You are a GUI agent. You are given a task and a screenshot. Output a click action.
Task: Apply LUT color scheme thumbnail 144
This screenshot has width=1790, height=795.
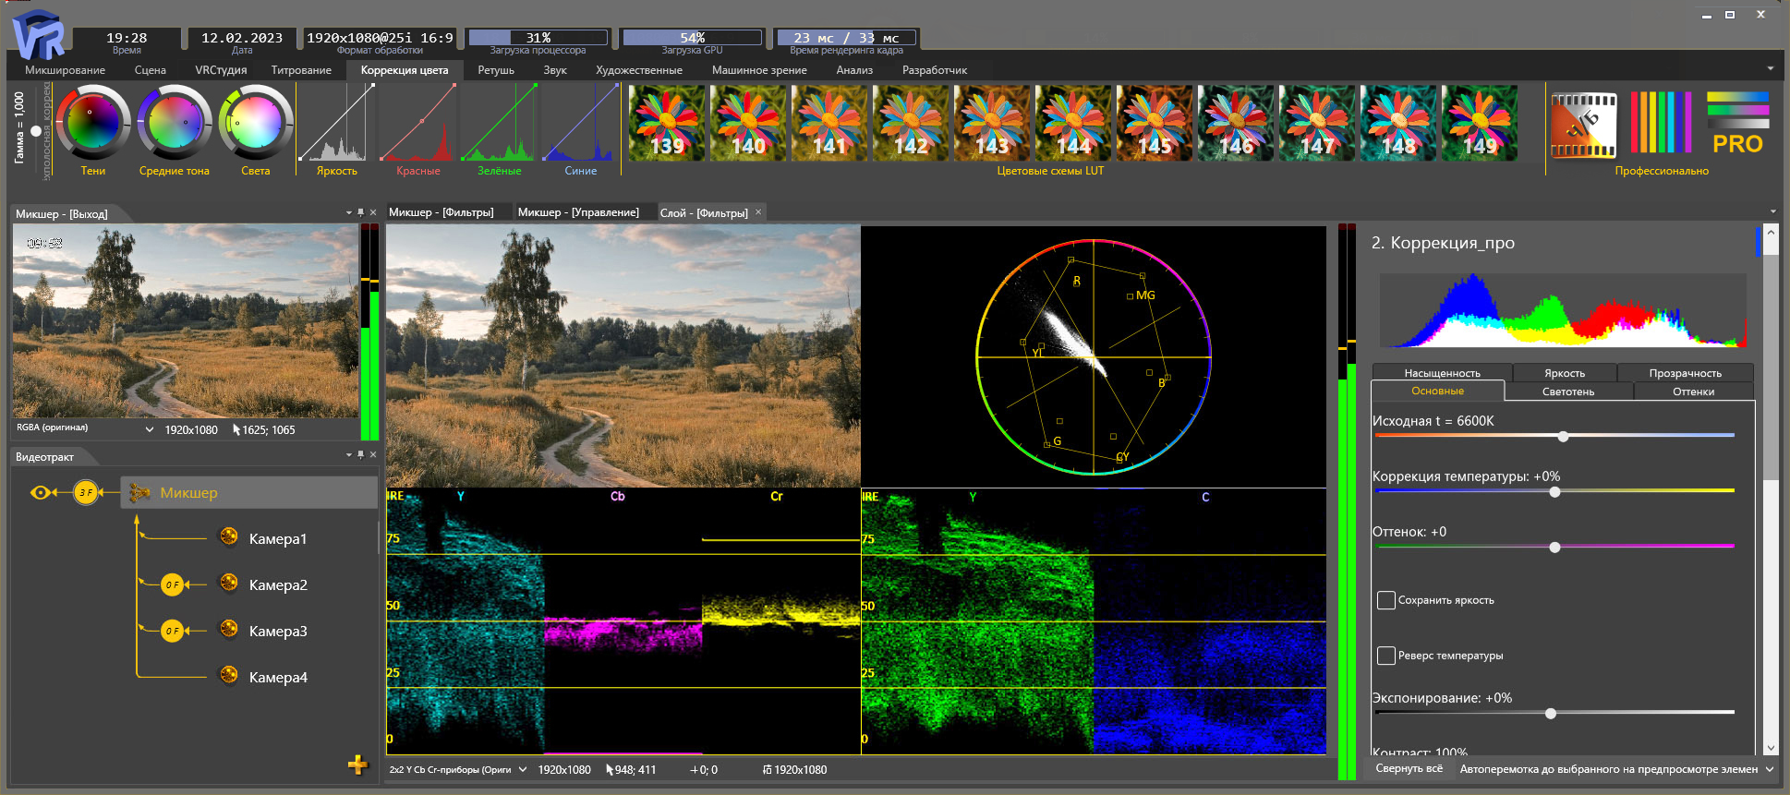click(1073, 124)
